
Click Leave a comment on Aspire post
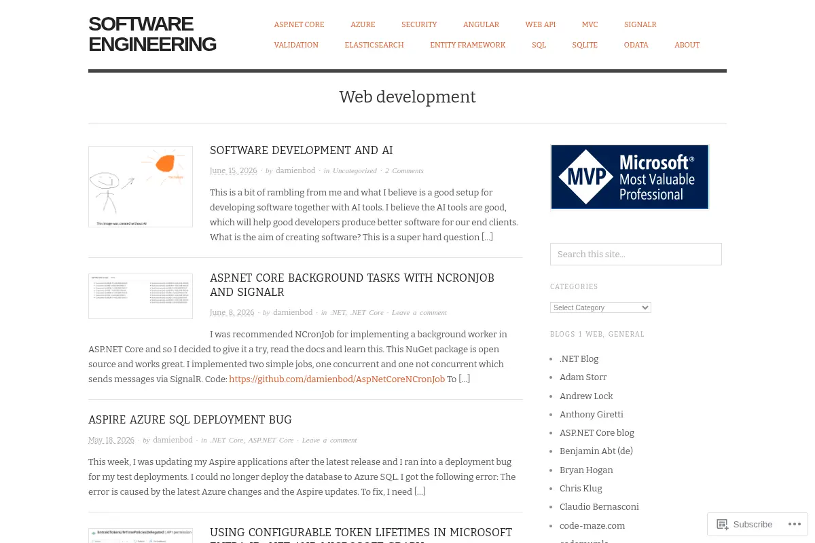pos(329,440)
